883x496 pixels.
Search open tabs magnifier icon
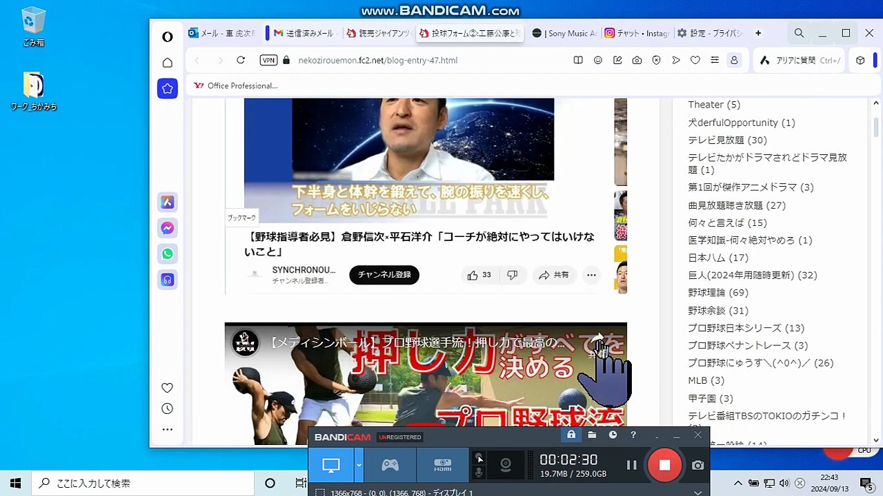pyautogui.click(x=799, y=33)
